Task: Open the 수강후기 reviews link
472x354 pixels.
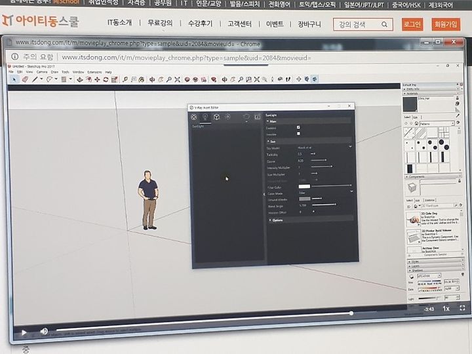Action: [x=200, y=23]
